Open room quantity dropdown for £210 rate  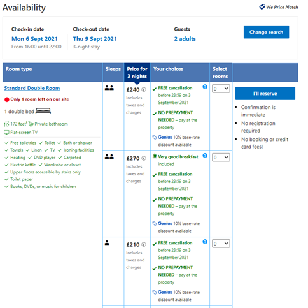(221, 244)
